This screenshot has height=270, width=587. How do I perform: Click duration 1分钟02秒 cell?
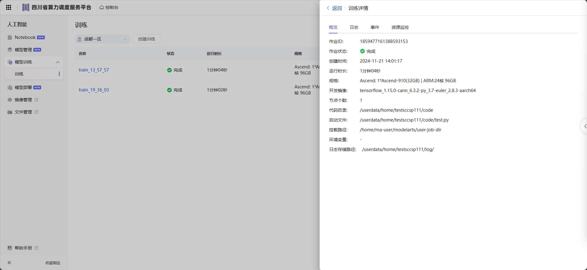coord(217,90)
